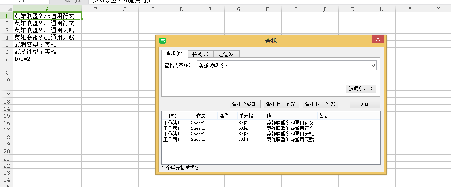
Task: Select column N header
Action: tap(438, 9)
